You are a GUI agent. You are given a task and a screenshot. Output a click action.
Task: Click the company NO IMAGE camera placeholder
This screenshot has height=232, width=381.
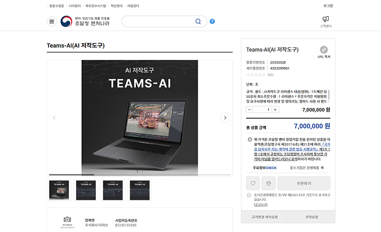click(67, 222)
